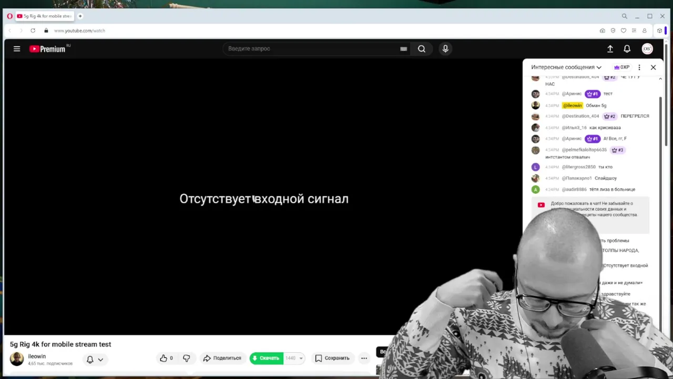Open the account avatar menu
The height and width of the screenshot is (379, 673).
click(647, 49)
